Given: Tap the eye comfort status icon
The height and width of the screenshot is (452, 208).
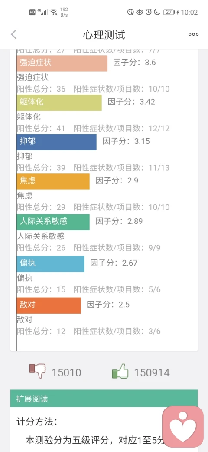Looking at the screenshot, I should (x=140, y=12).
